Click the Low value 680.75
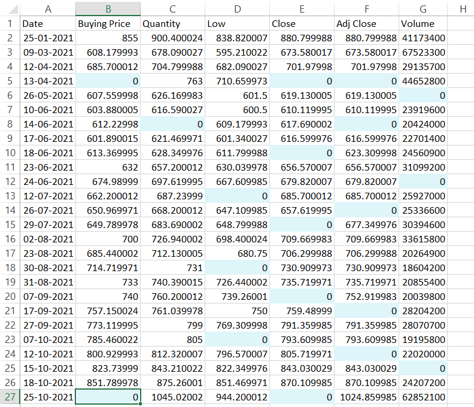Viewport: 474px width, 407px height. click(237, 253)
